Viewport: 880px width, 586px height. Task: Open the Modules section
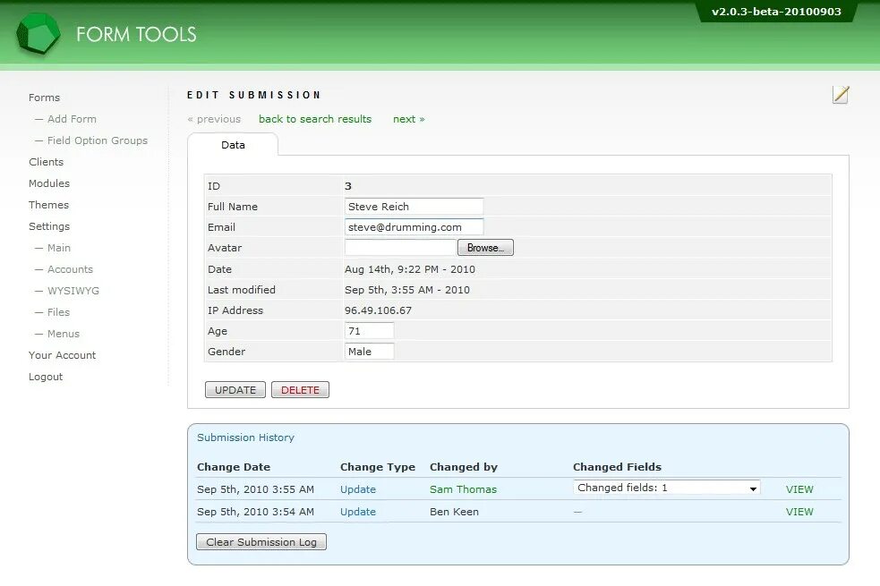(49, 183)
